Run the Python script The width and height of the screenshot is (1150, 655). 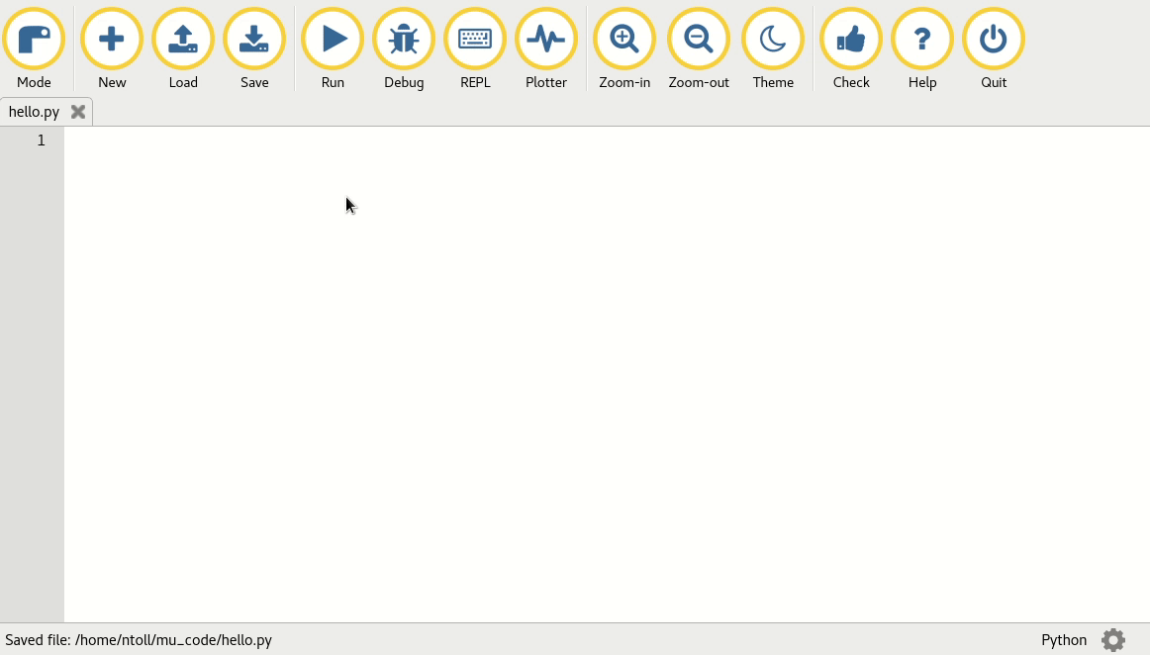pos(333,40)
